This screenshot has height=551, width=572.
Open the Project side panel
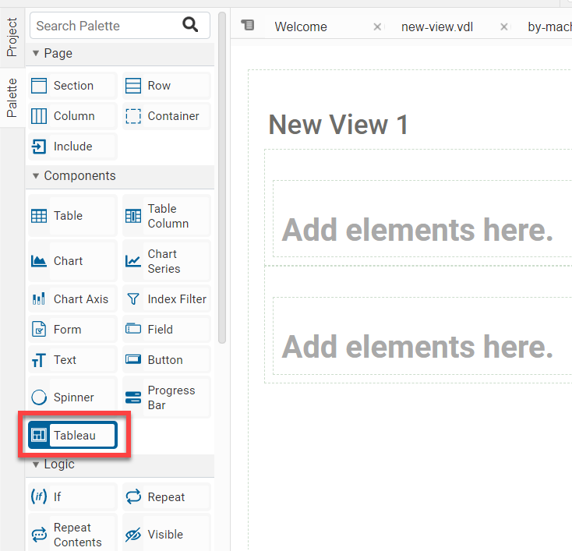coord(12,37)
